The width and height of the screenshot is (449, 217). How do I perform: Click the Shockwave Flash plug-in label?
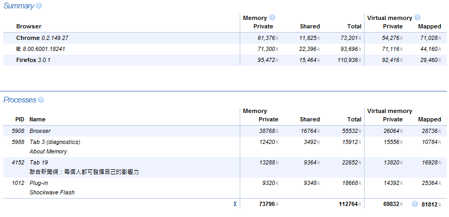point(52,192)
